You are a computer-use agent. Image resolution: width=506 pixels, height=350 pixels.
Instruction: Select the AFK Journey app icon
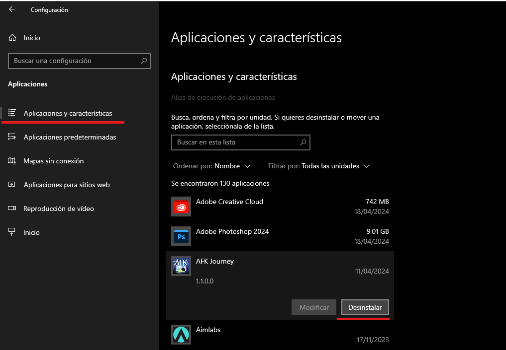tap(181, 266)
